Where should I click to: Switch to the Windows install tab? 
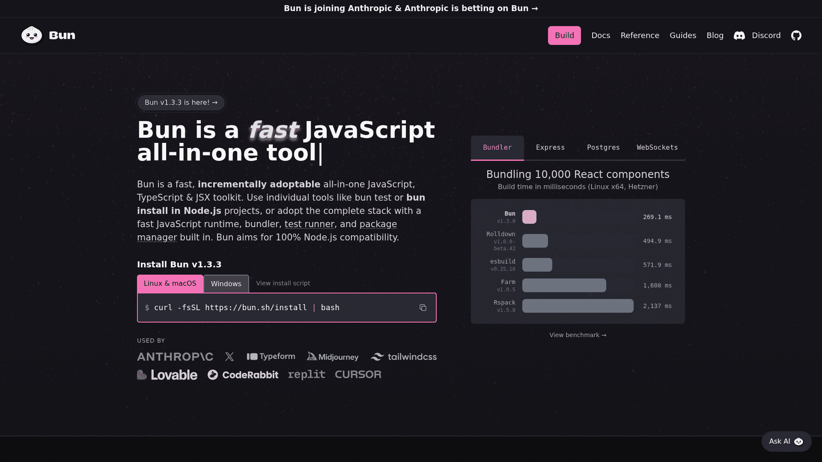(226, 284)
